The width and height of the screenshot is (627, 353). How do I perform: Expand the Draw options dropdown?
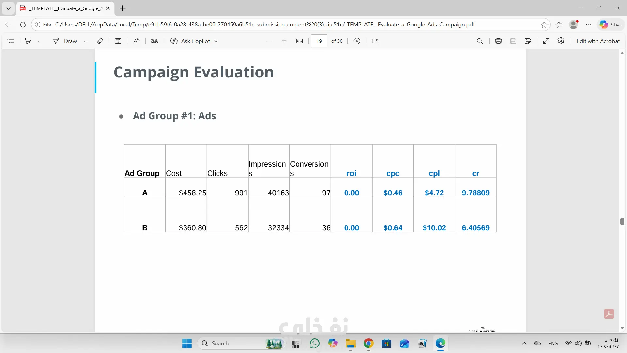tap(85, 42)
